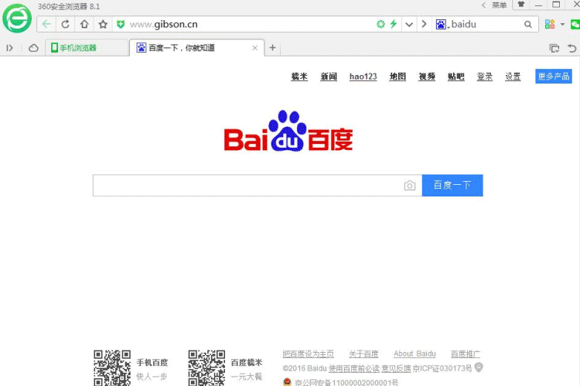Click the lightning speed mode icon
Screen dimensions: 580x386
click(393, 25)
